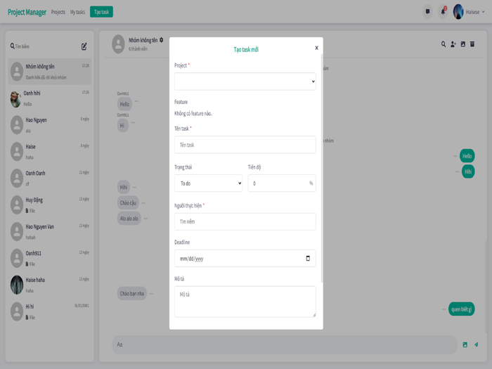This screenshot has width=492, height=369.
Task: Click the compose new conversation icon
Action: (x=84, y=46)
